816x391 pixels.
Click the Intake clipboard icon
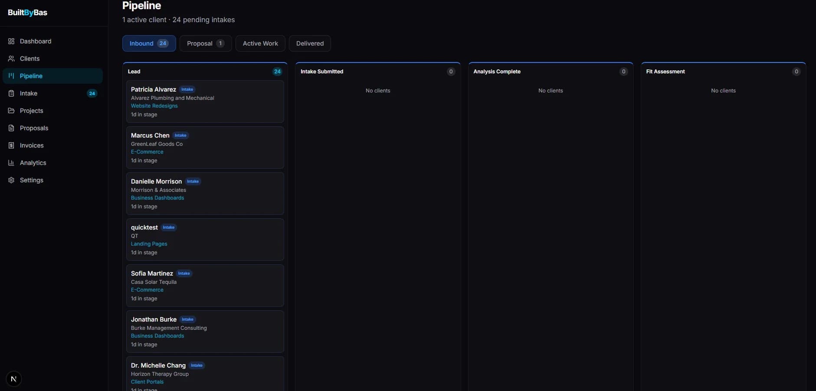coord(11,93)
